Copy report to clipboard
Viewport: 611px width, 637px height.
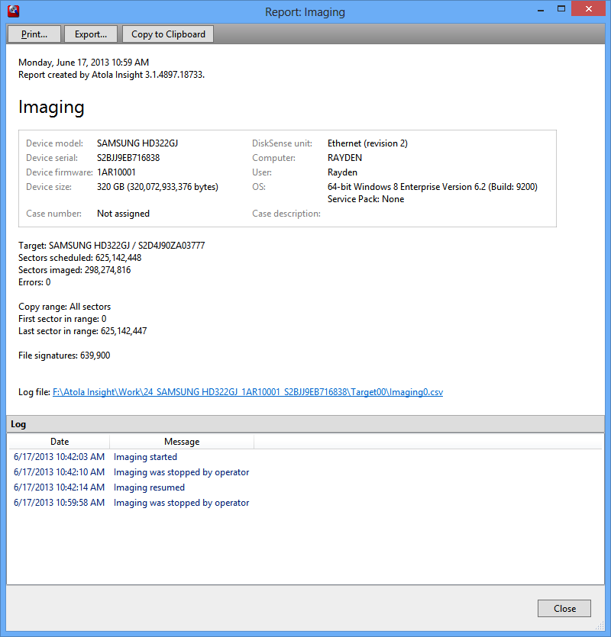[x=168, y=34]
